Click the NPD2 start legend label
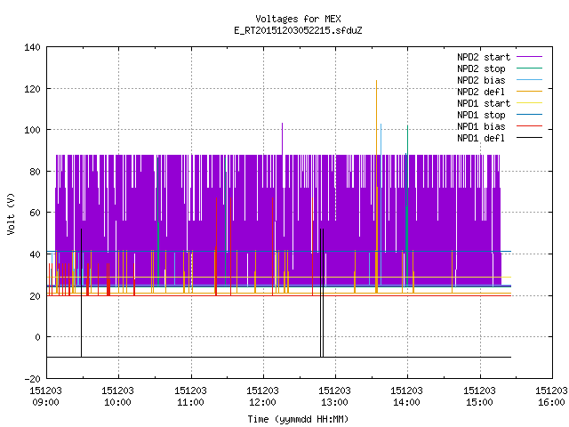 point(484,57)
